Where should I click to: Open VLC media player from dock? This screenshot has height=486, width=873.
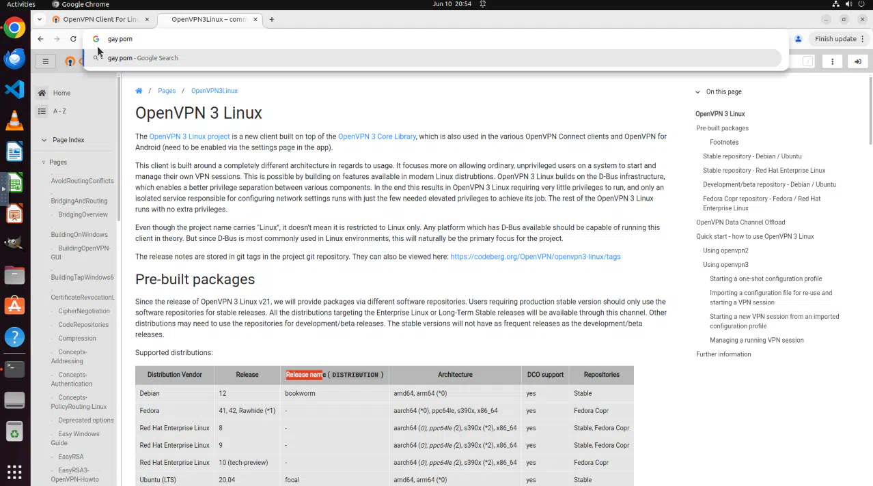(14, 121)
